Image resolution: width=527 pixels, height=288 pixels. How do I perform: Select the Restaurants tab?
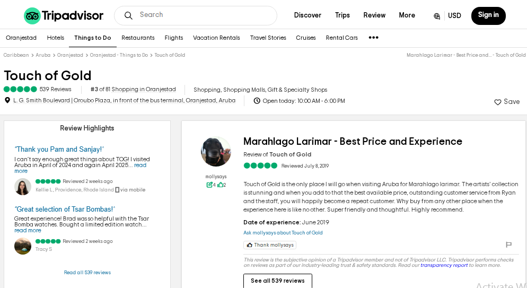tap(138, 38)
